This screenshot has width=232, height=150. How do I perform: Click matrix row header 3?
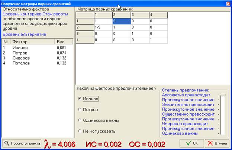click(x=85, y=33)
